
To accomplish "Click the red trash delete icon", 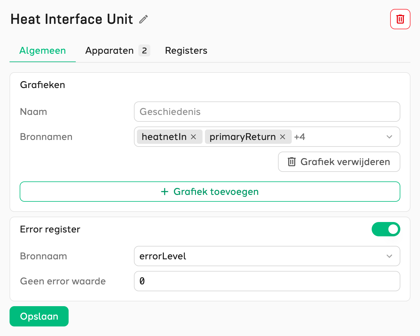I will coord(400,19).
